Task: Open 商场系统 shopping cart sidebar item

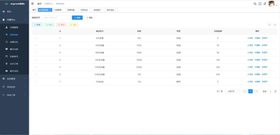Action: click(x=14, y=35)
